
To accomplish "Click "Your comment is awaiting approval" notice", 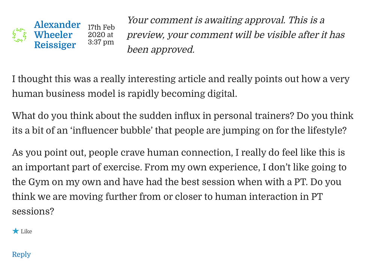I will 236,34.
